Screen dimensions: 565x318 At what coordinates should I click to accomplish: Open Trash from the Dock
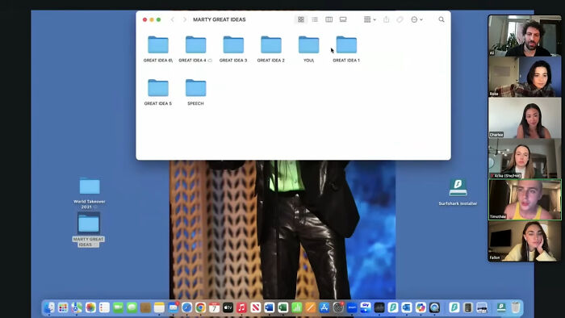tap(516, 308)
